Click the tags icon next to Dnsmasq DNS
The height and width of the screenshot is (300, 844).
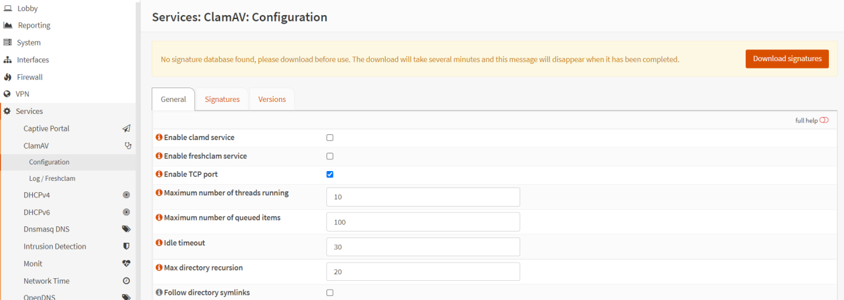[x=127, y=230]
